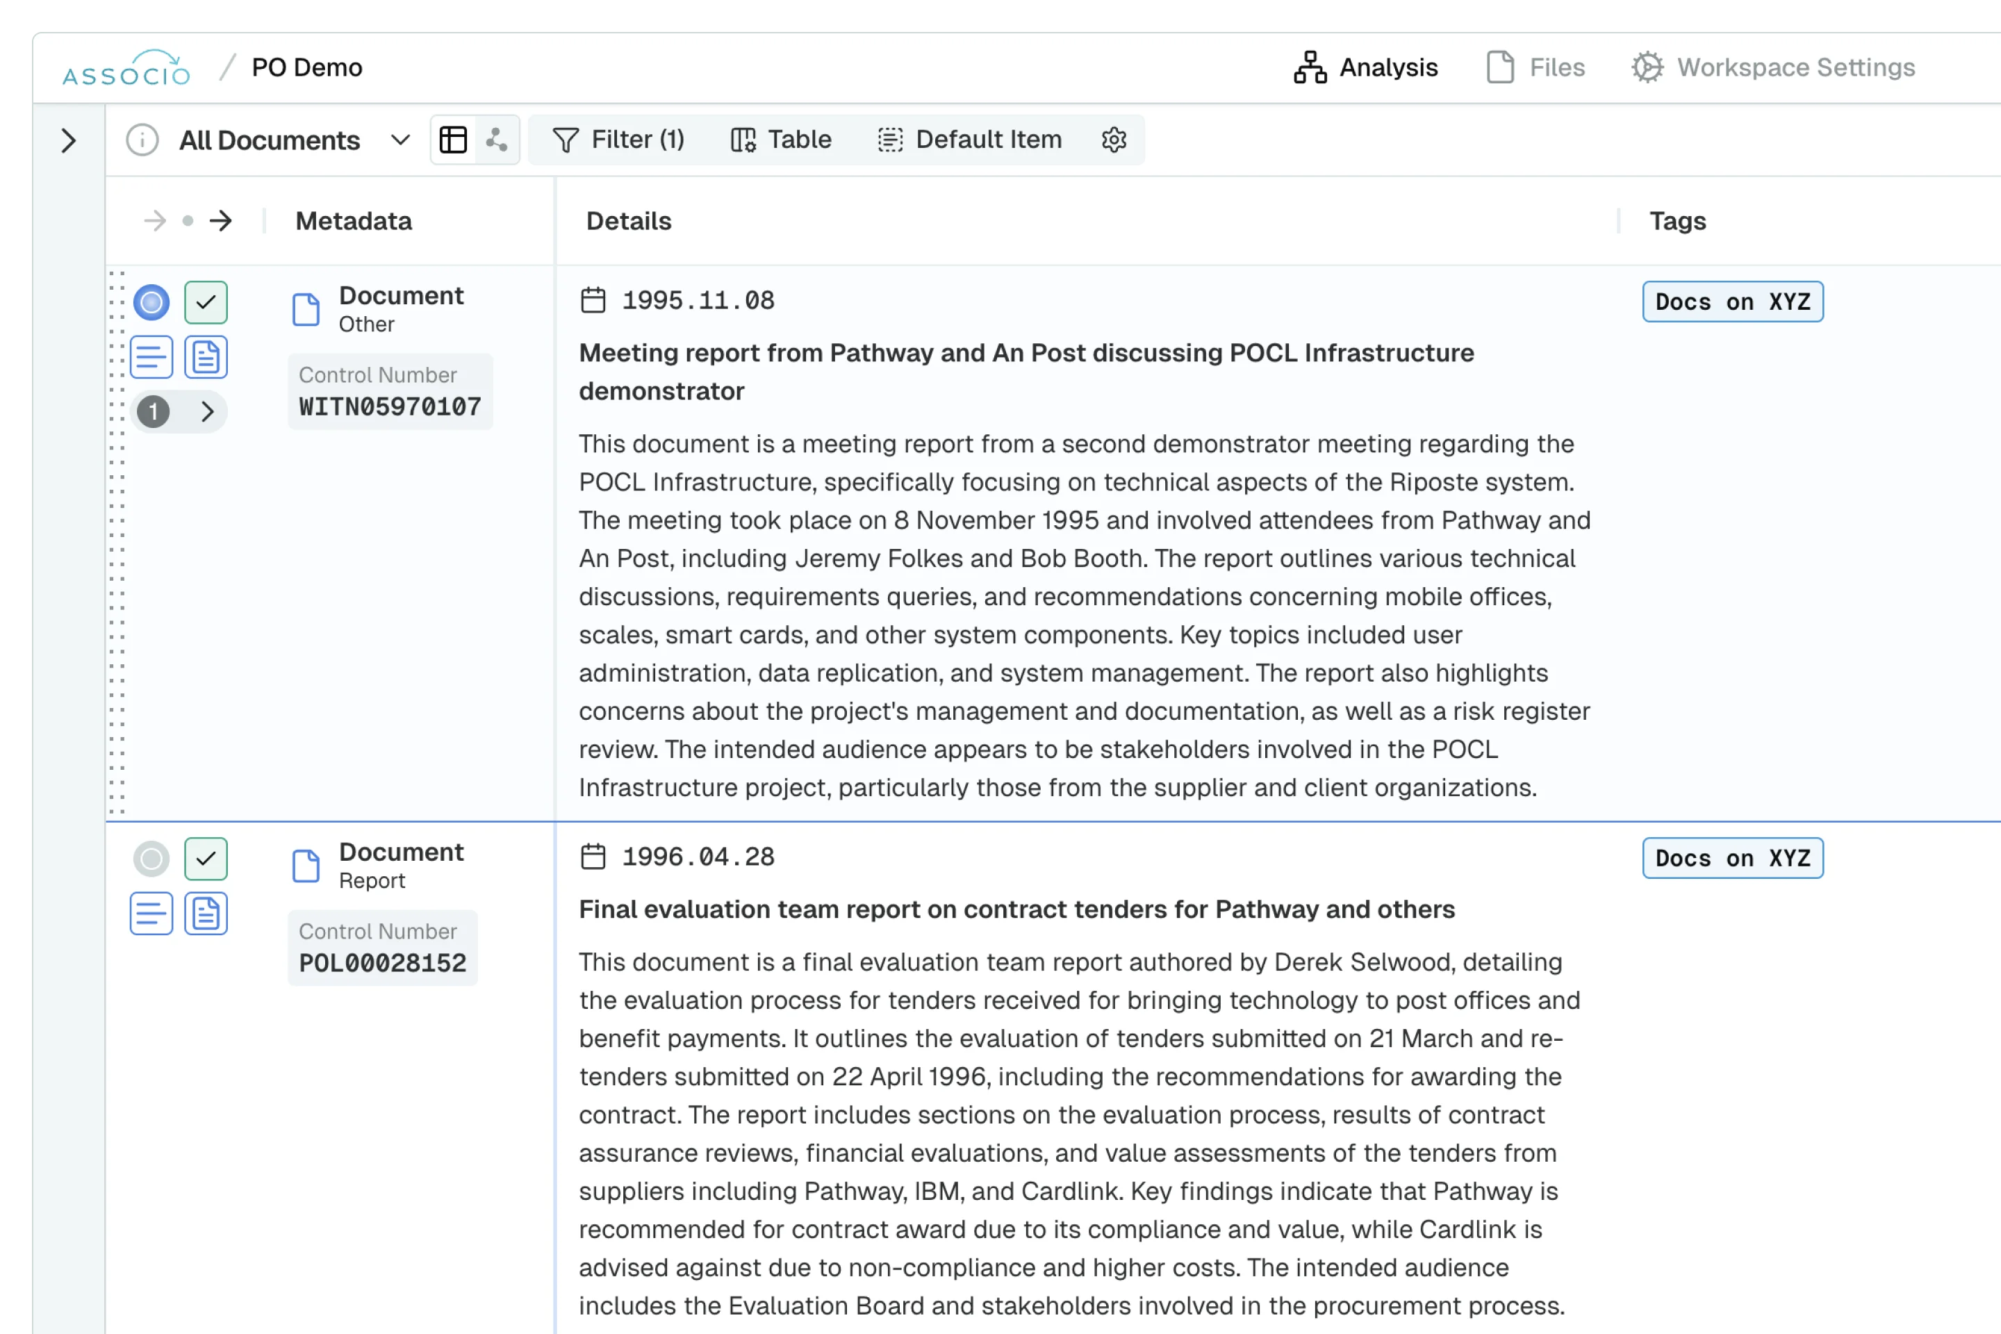The height and width of the screenshot is (1334, 2001).
Task: Expand the left sidebar chevron
Action: (x=69, y=140)
